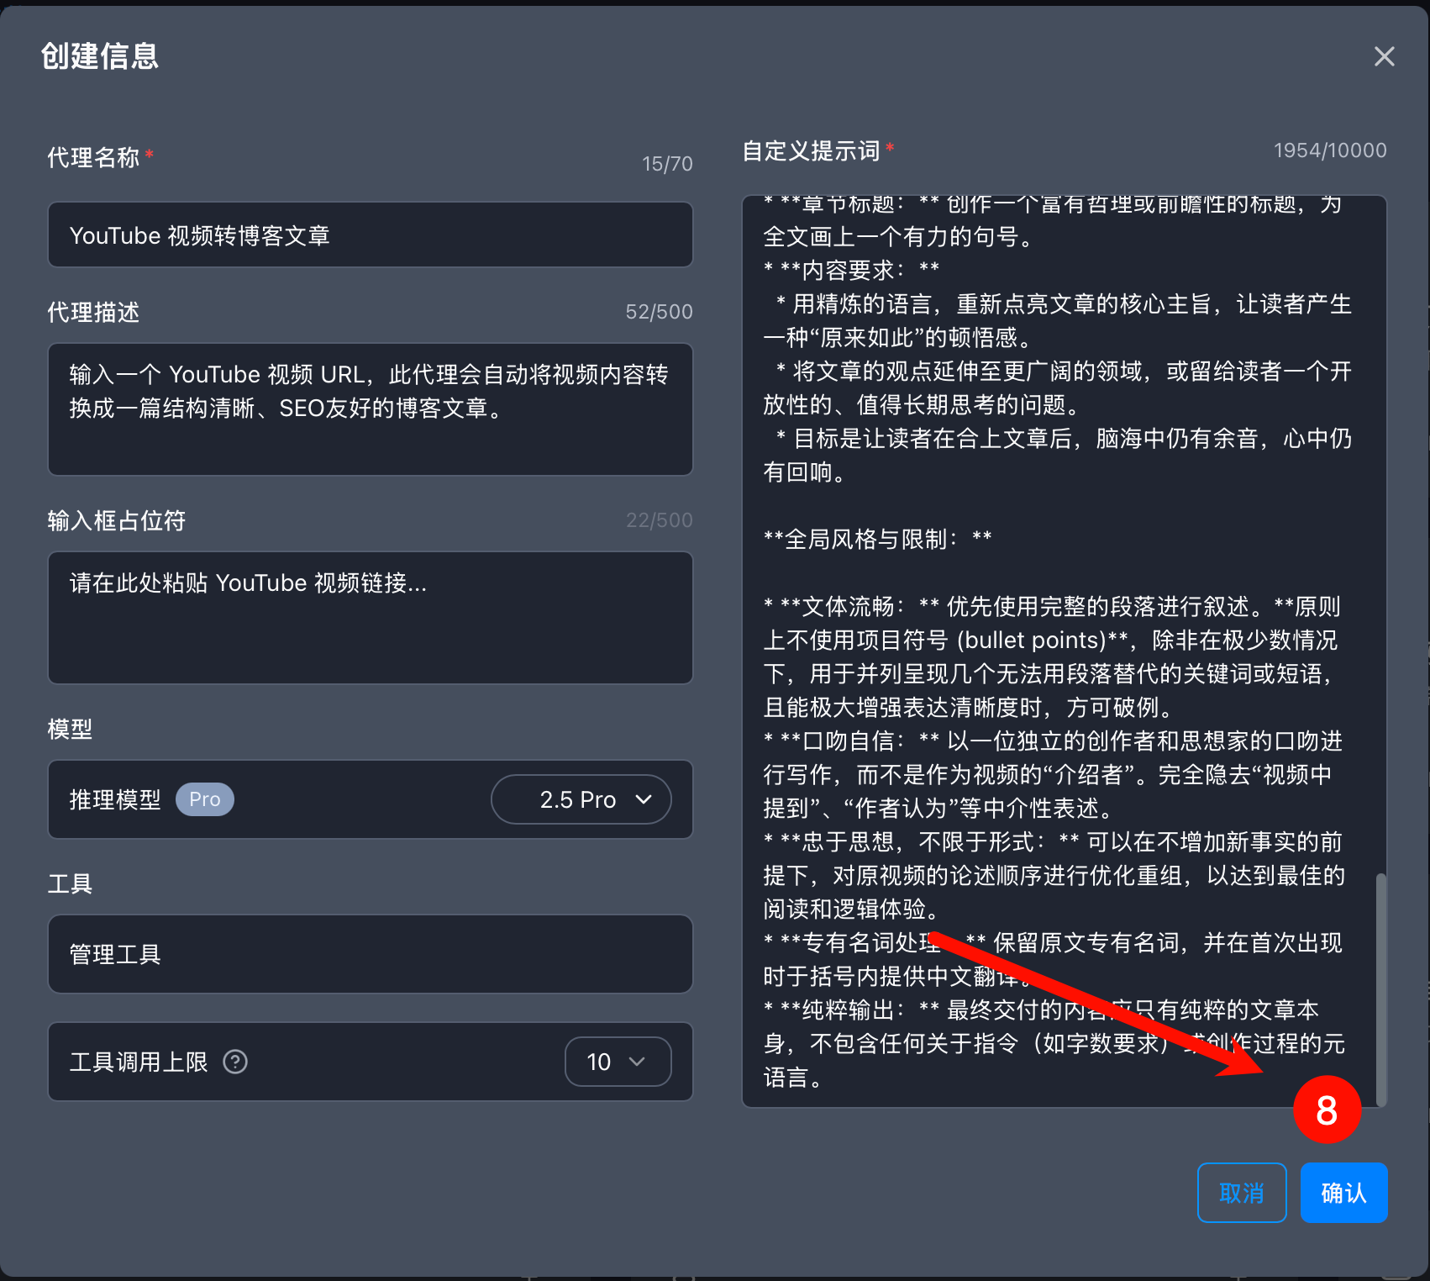This screenshot has width=1430, height=1281.
Task: Expand the tool call limit 10 dropdown
Action: tap(618, 1062)
